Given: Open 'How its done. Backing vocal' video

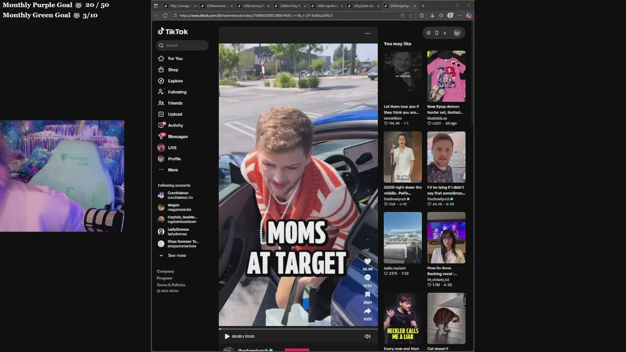Looking at the screenshot, I should tap(446, 238).
